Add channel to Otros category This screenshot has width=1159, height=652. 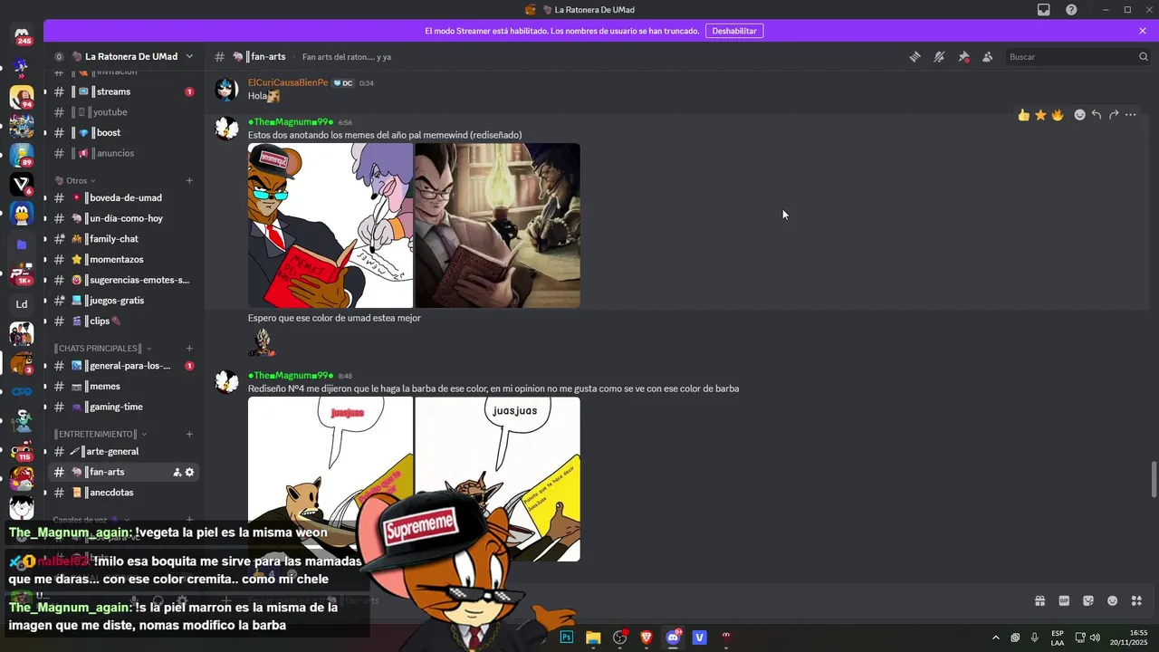point(189,180)
